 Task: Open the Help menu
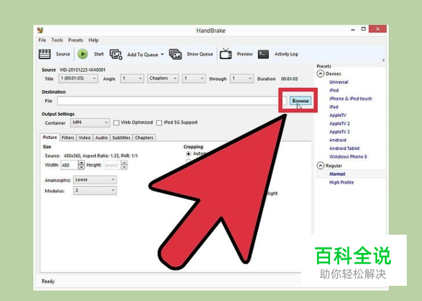click(93, 40)
